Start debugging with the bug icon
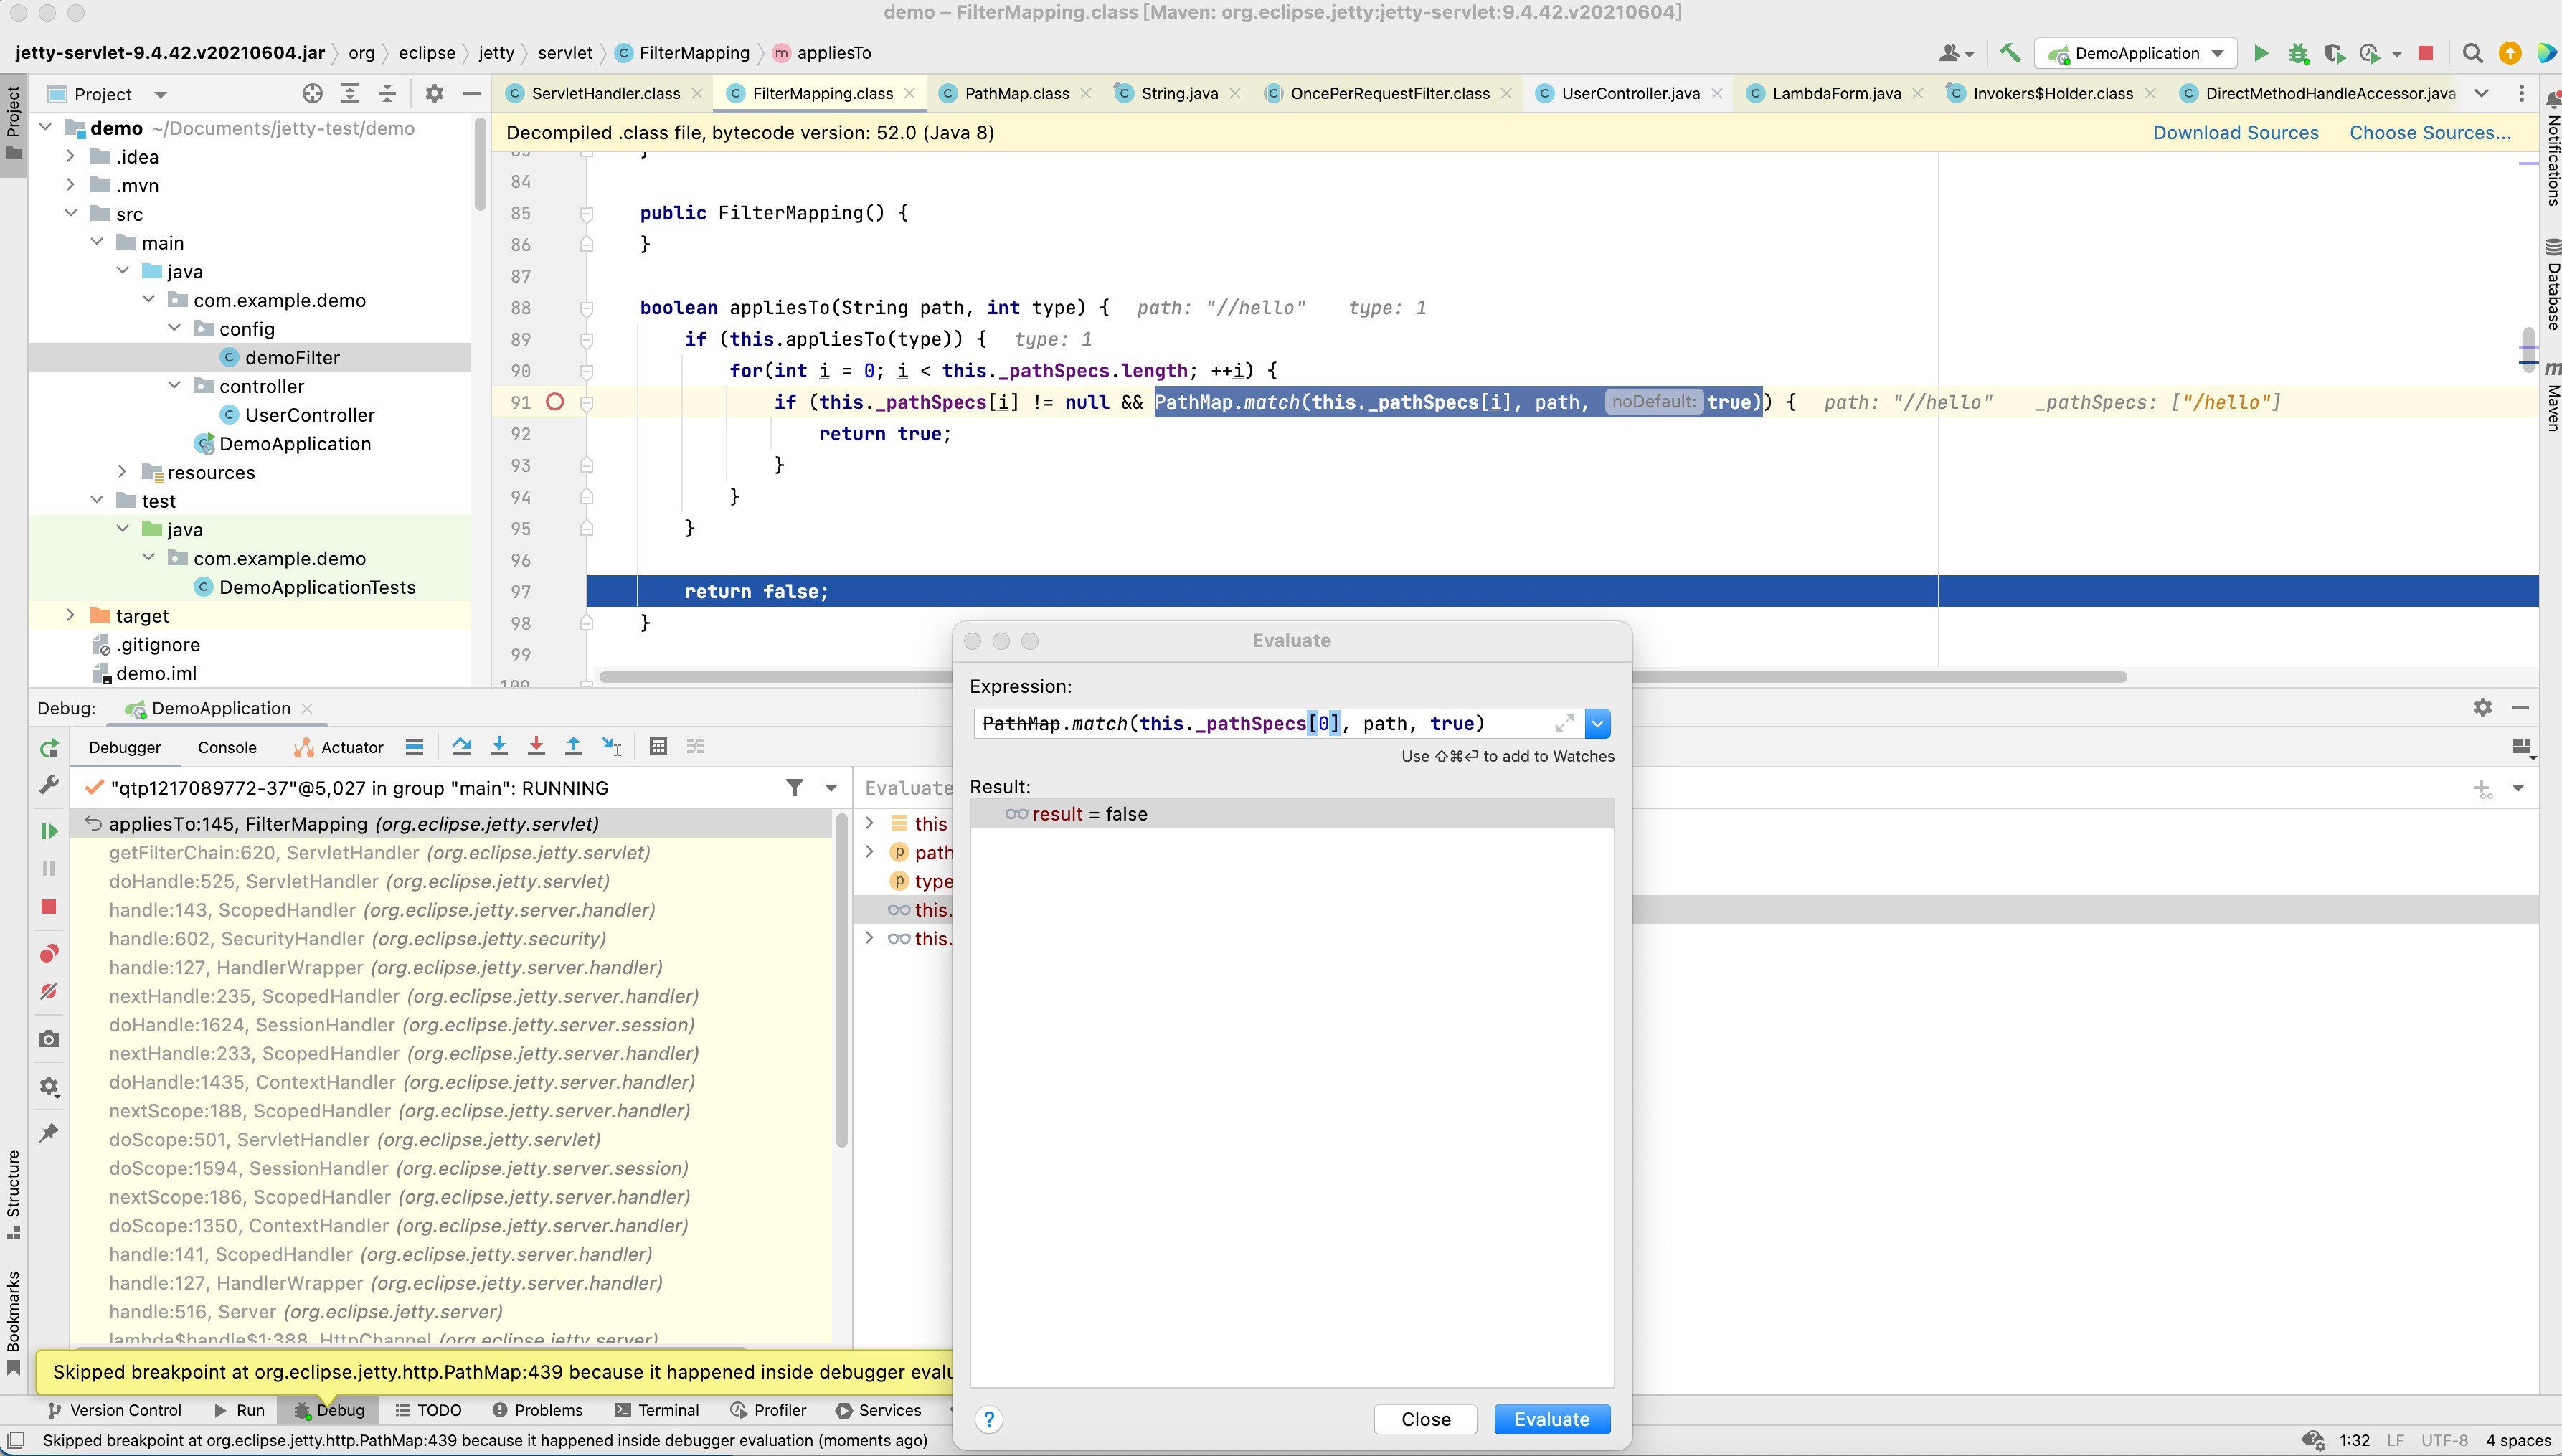The image size is (2562, 1456). 2298,53
